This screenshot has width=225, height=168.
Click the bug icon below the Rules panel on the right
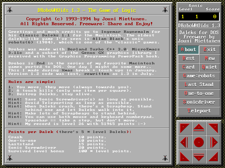[x=165, y=158]
